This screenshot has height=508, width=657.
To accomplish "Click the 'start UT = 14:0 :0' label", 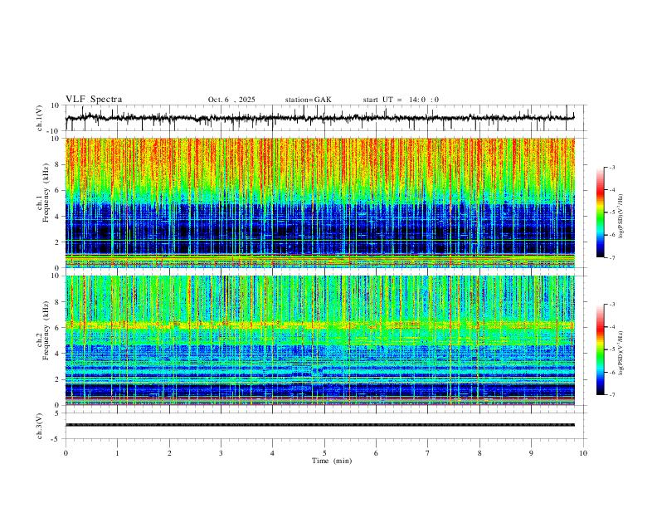I will pyautogui.click(x=401, y=100).
